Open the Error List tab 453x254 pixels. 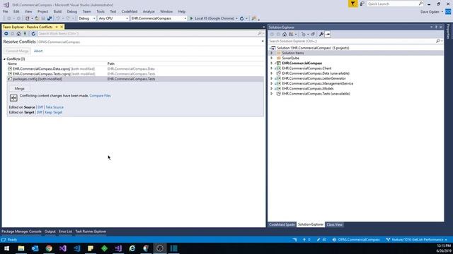(x=65, y=231)
